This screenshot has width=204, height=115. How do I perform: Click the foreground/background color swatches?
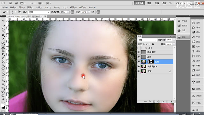(3, 106)
